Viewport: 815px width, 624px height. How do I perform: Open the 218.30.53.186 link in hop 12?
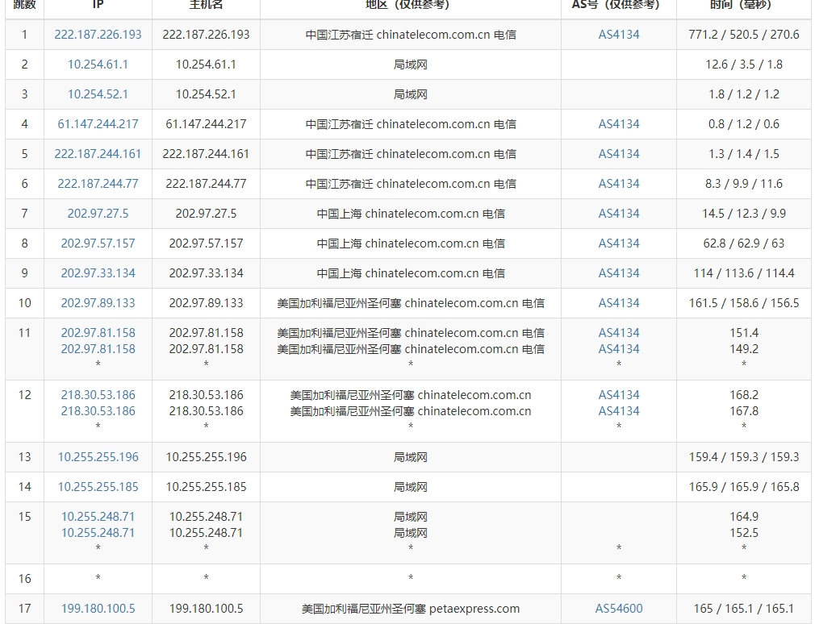coord(98,395)
